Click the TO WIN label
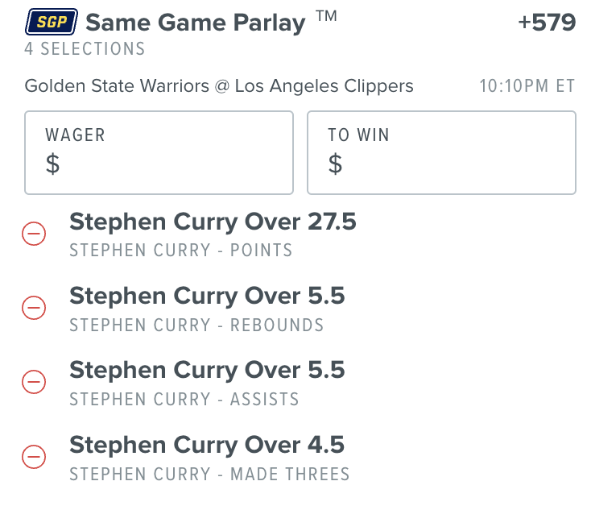 click(x=358, y=135)
